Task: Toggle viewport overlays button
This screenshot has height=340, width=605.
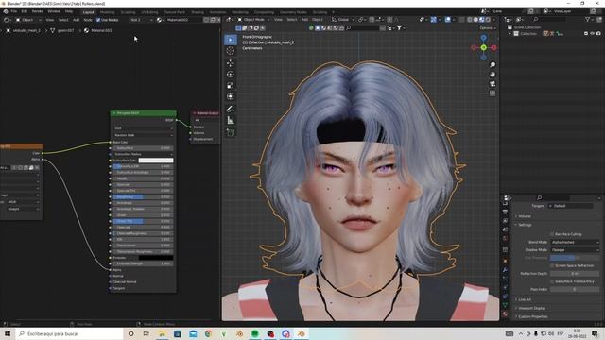Action: 447,19
